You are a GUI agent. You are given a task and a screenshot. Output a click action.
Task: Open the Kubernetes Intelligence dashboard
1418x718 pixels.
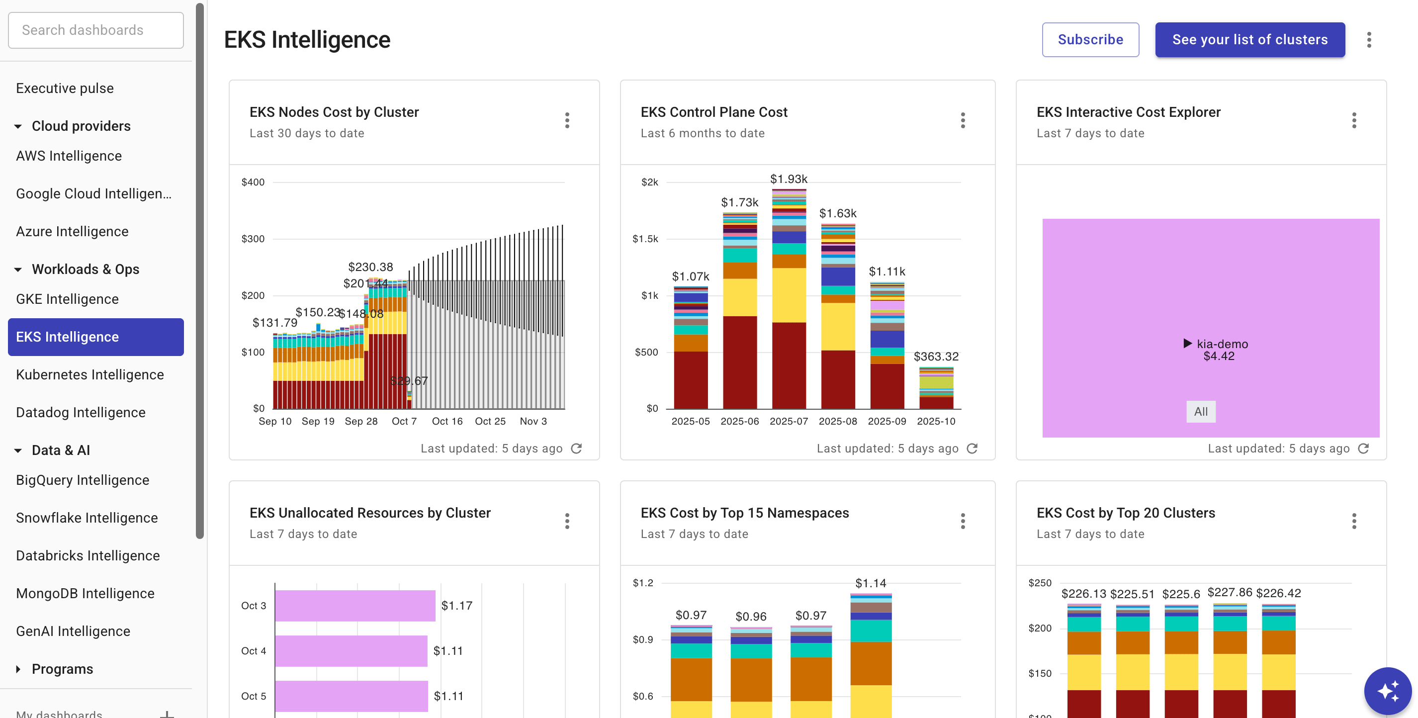(89, 374)
